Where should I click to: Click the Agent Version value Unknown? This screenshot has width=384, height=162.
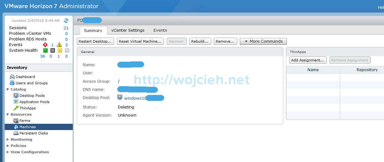(x=127, y=115)
